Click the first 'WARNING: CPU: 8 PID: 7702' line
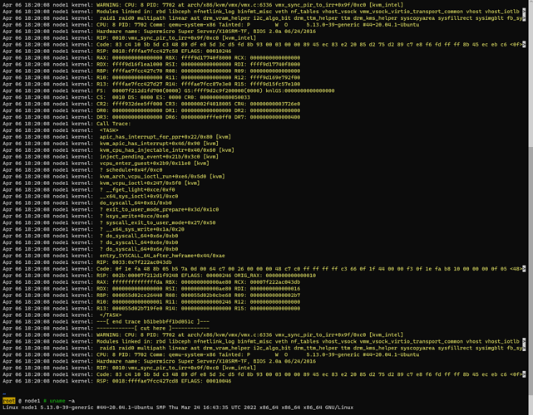 (x=203, y=5)
